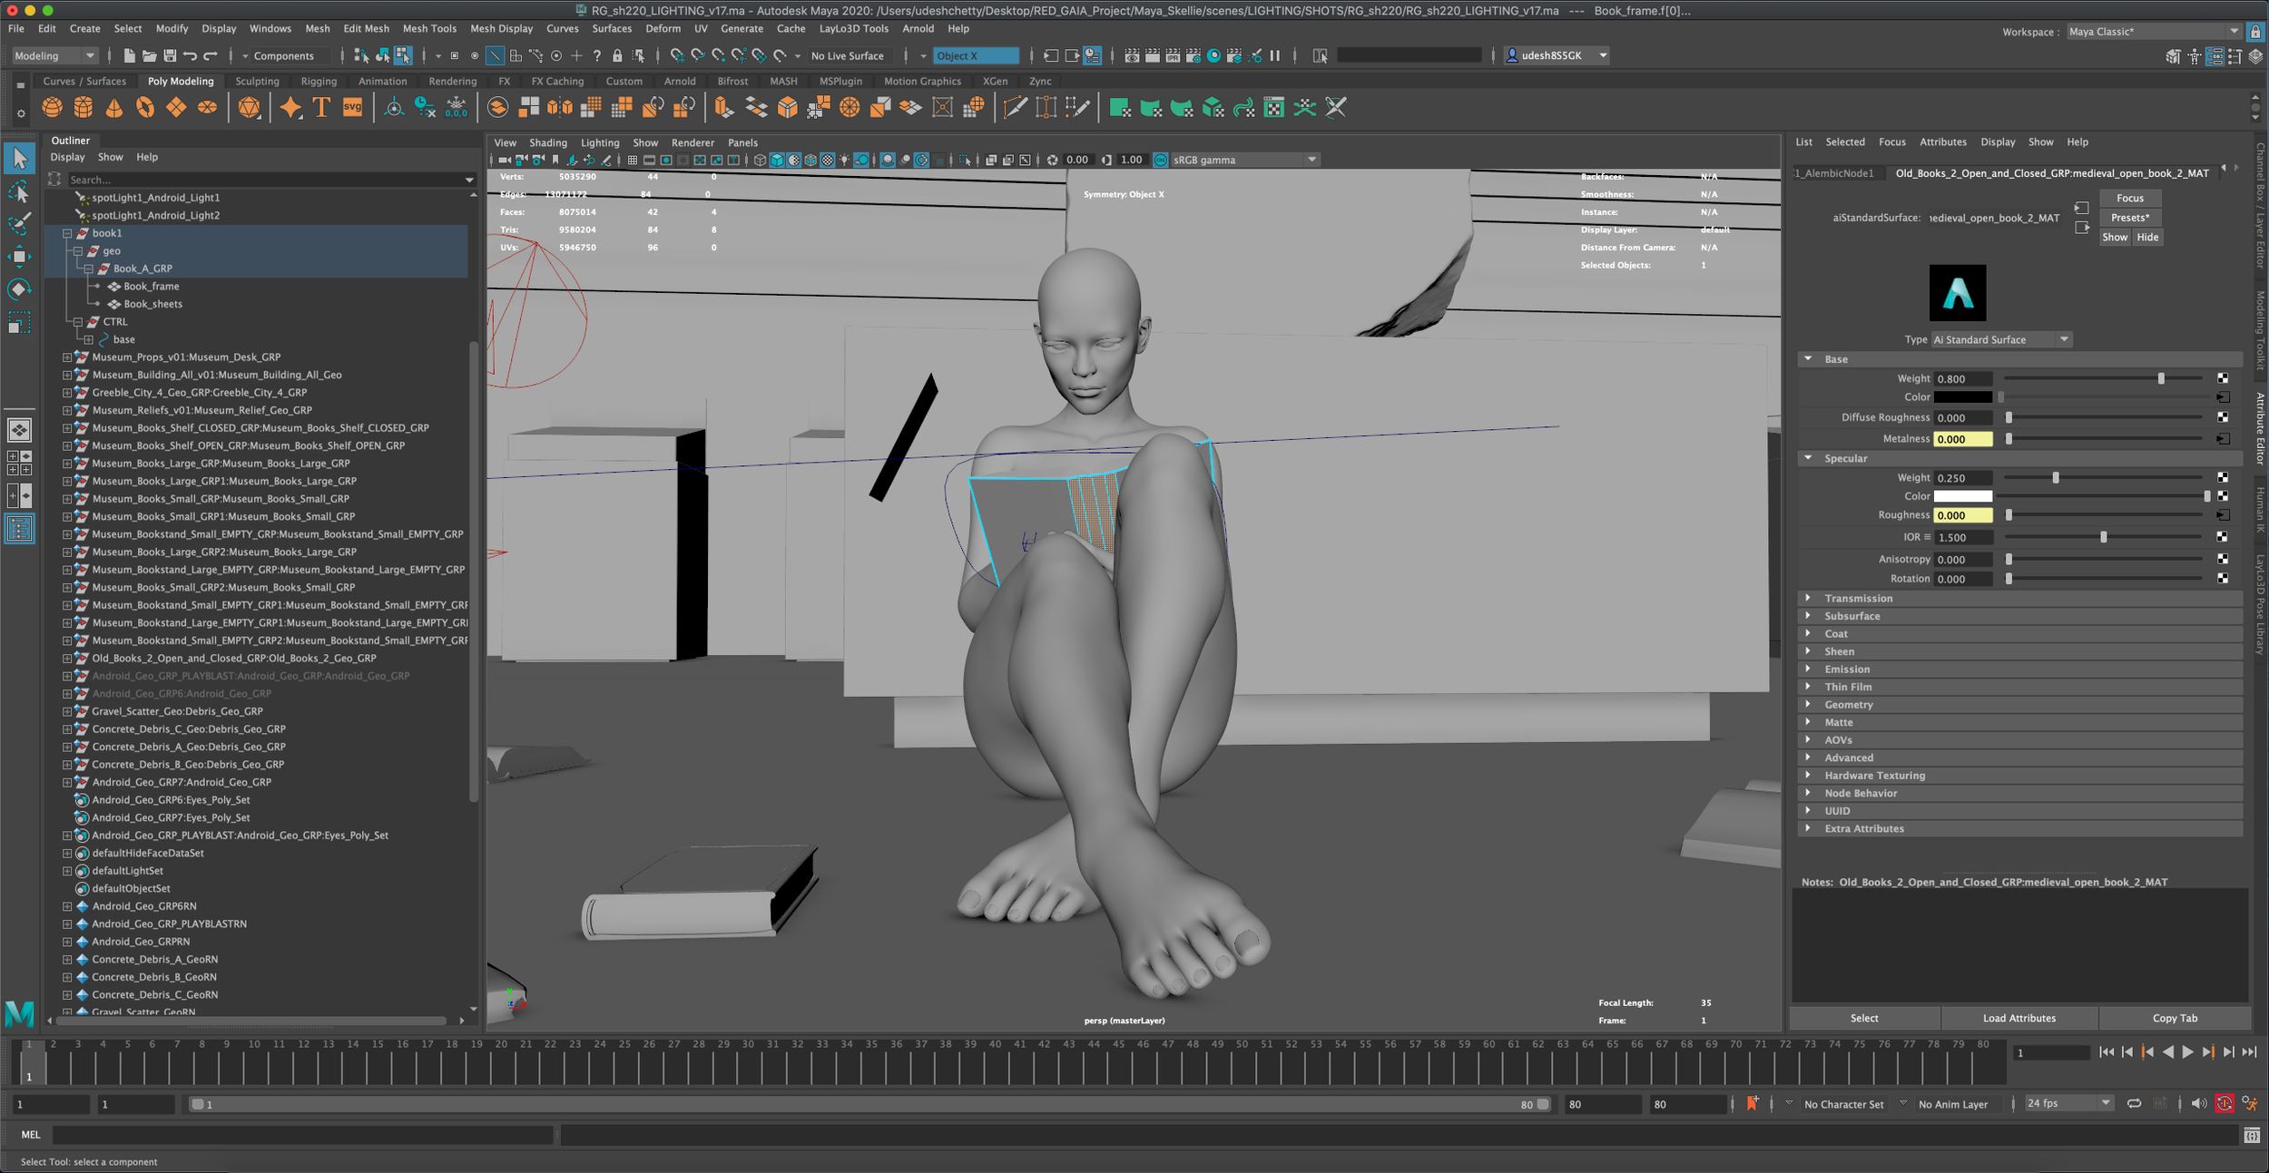Click the Play forwards playback button
Image resolution: width=2269 pixels, height=1173 pixels.
pyautogui.click(x=2187, y=1052)
